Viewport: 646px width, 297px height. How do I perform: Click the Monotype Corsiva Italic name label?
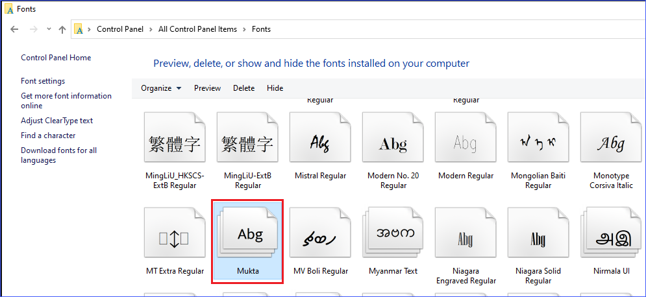click(611, 180)
